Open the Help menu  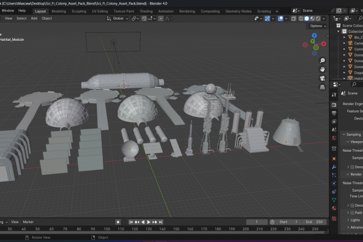point(22,11)
